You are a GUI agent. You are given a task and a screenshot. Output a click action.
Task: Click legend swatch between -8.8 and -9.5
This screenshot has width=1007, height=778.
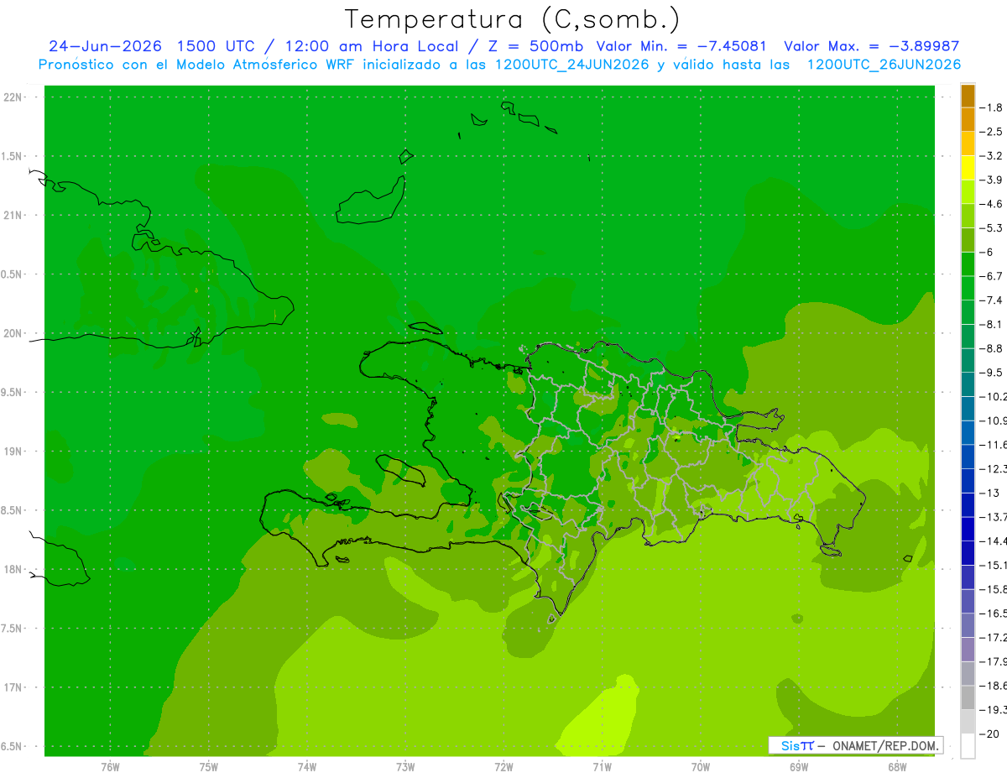968,360
